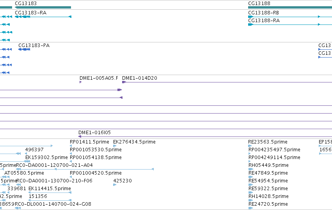This screenshot has height=210, width=332.
Task: Select the CG13183 gene label
Action: click(x=26, y=3)
